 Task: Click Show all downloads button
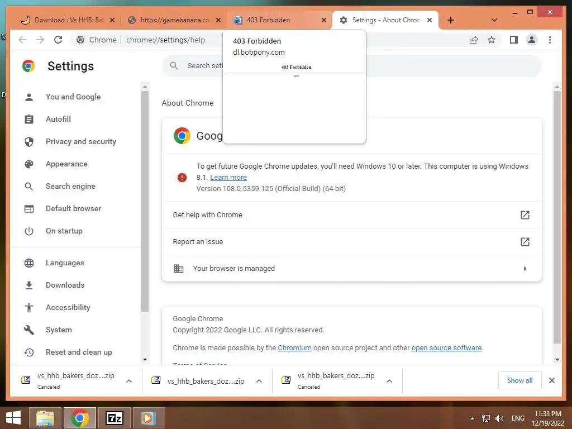click(x=519, y=380)
